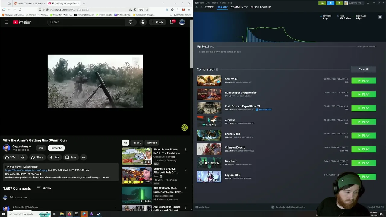Click Add a Game in Steam
This screenshot has height=217, width=386.
pos(202,207)
